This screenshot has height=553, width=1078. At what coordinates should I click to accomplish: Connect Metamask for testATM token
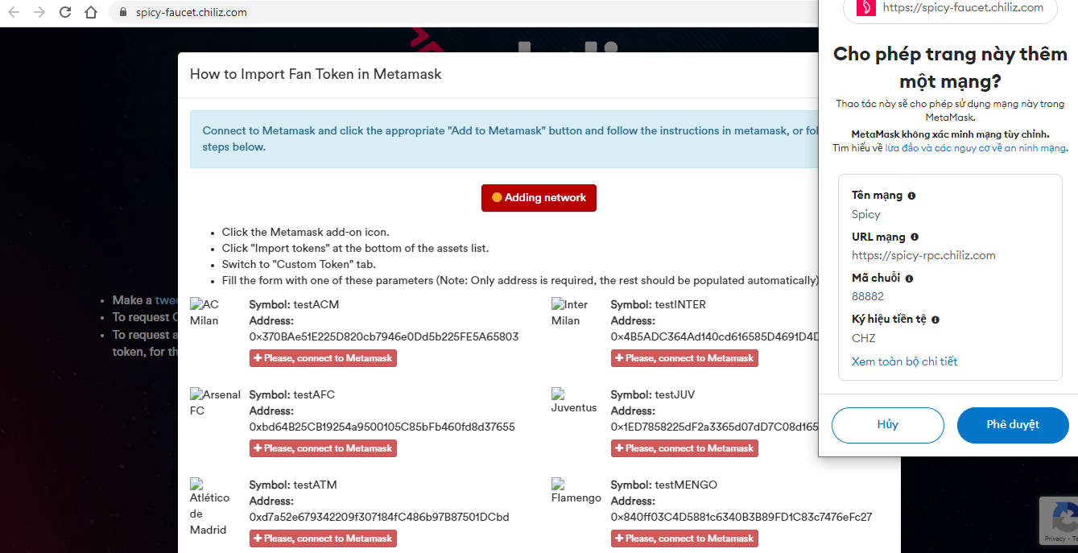(323, 539)
